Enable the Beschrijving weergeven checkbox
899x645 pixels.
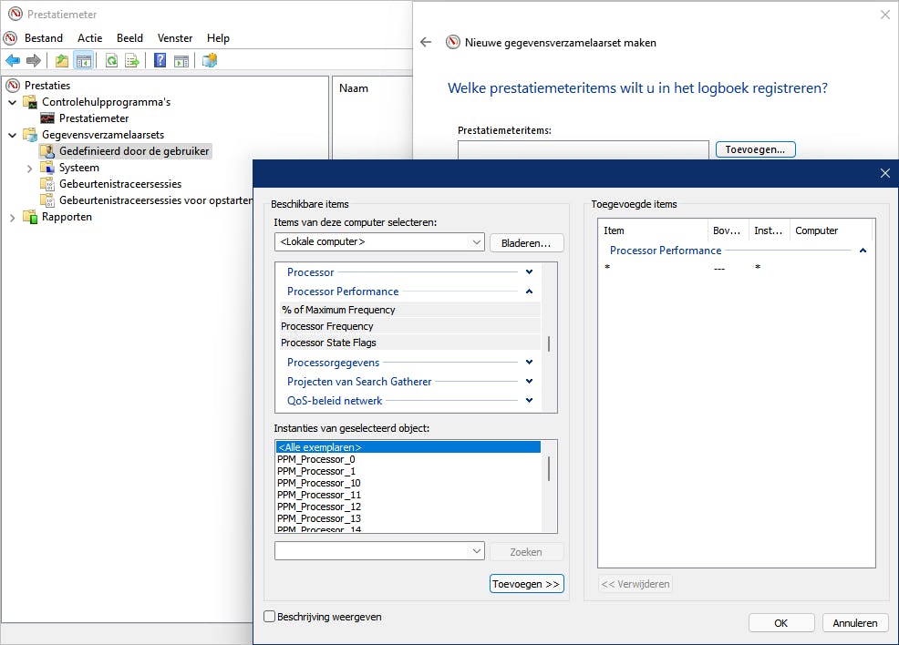click(269, 617)
